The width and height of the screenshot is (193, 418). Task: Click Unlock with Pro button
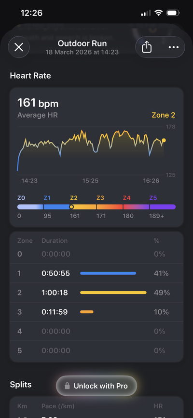[x=96, y=386]
